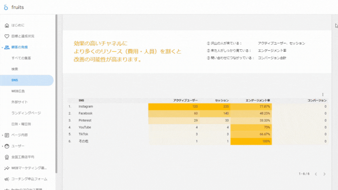
Task: Expand the ユーザー section arrow
Action: [x=2, y=146]
